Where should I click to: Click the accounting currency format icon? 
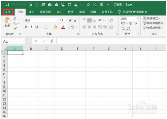tap(123, 23)
